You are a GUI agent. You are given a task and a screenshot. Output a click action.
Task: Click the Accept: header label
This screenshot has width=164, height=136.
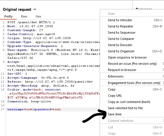coord(14,62)
